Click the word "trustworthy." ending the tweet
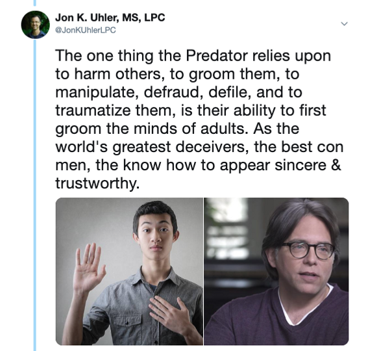The width and height of the screenshot is (366, 351). pos(97,183)
